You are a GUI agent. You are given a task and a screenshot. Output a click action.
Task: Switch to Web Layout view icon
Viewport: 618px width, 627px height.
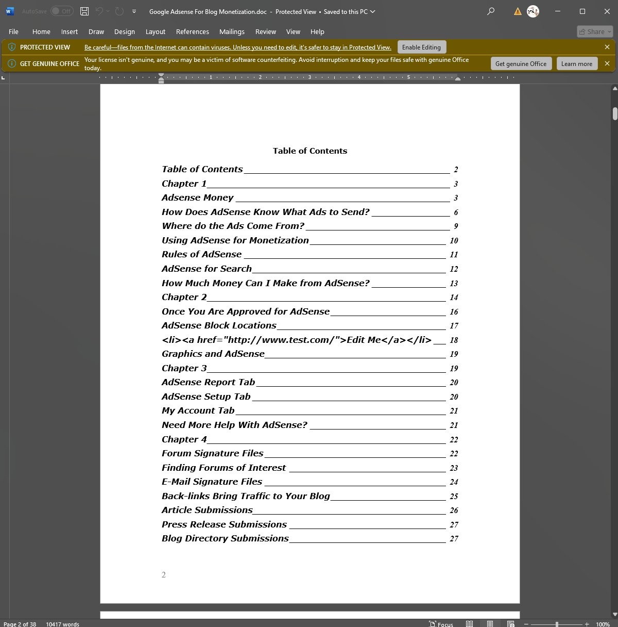[510, 624]
